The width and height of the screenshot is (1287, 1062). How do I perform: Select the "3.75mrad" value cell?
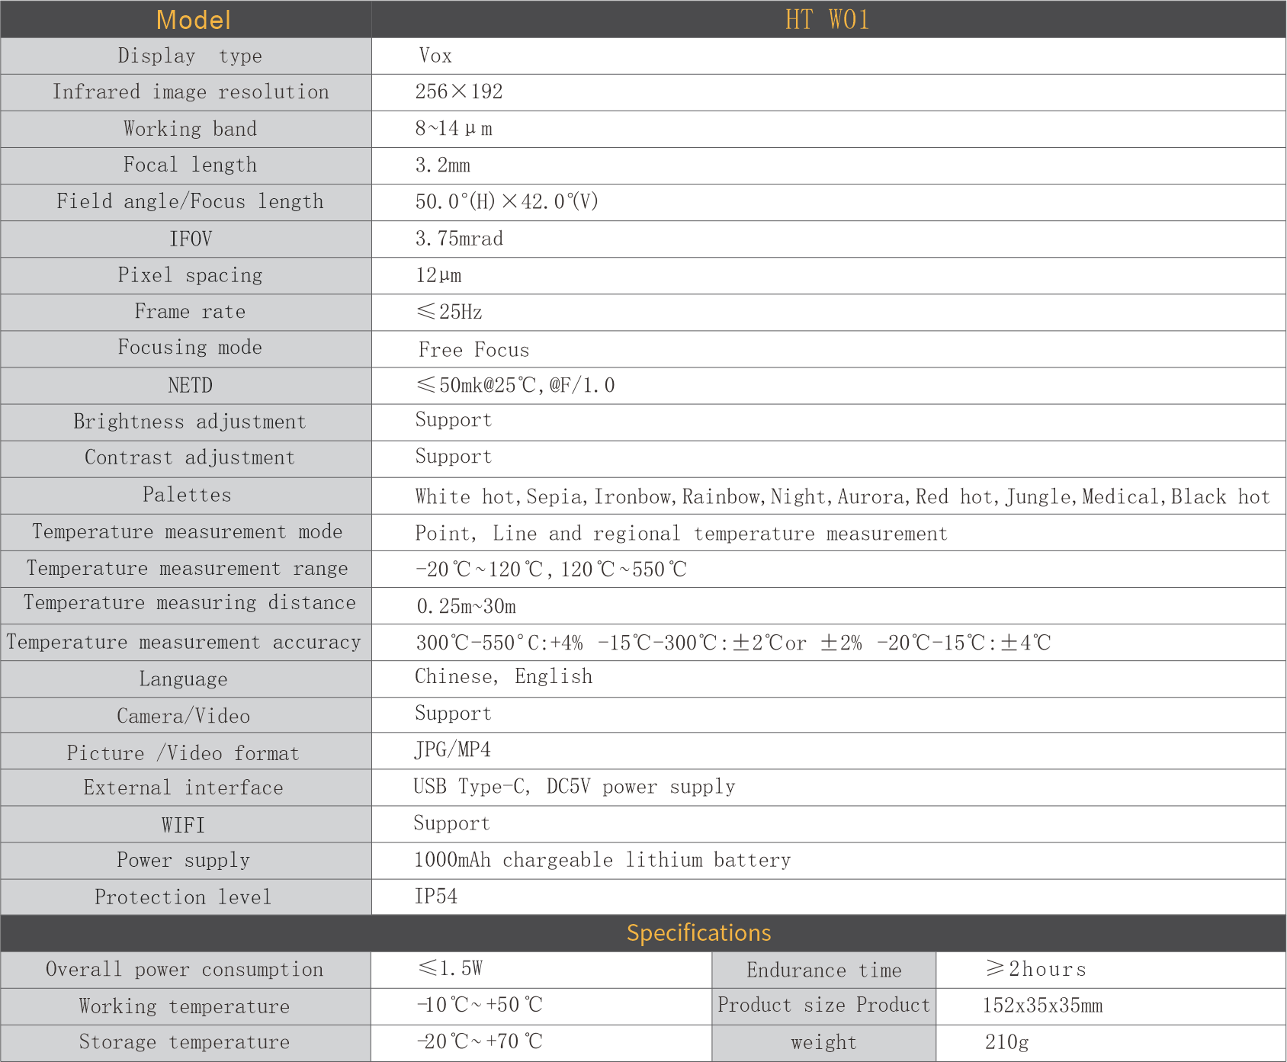(x=459, y=239)
